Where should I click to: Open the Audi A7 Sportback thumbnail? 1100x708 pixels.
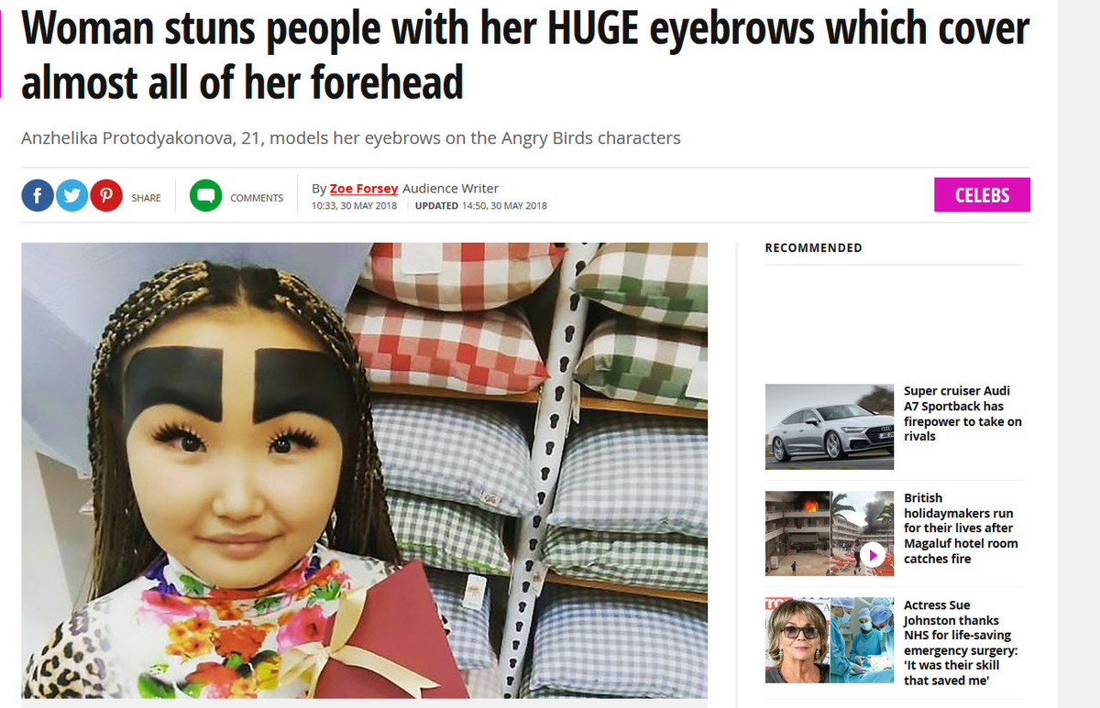830,427
